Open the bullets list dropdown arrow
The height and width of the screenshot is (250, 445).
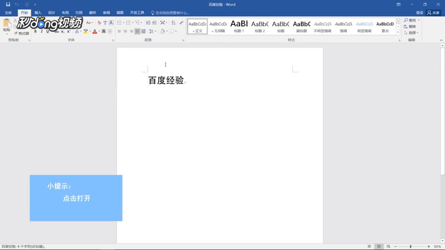(124, 23)
